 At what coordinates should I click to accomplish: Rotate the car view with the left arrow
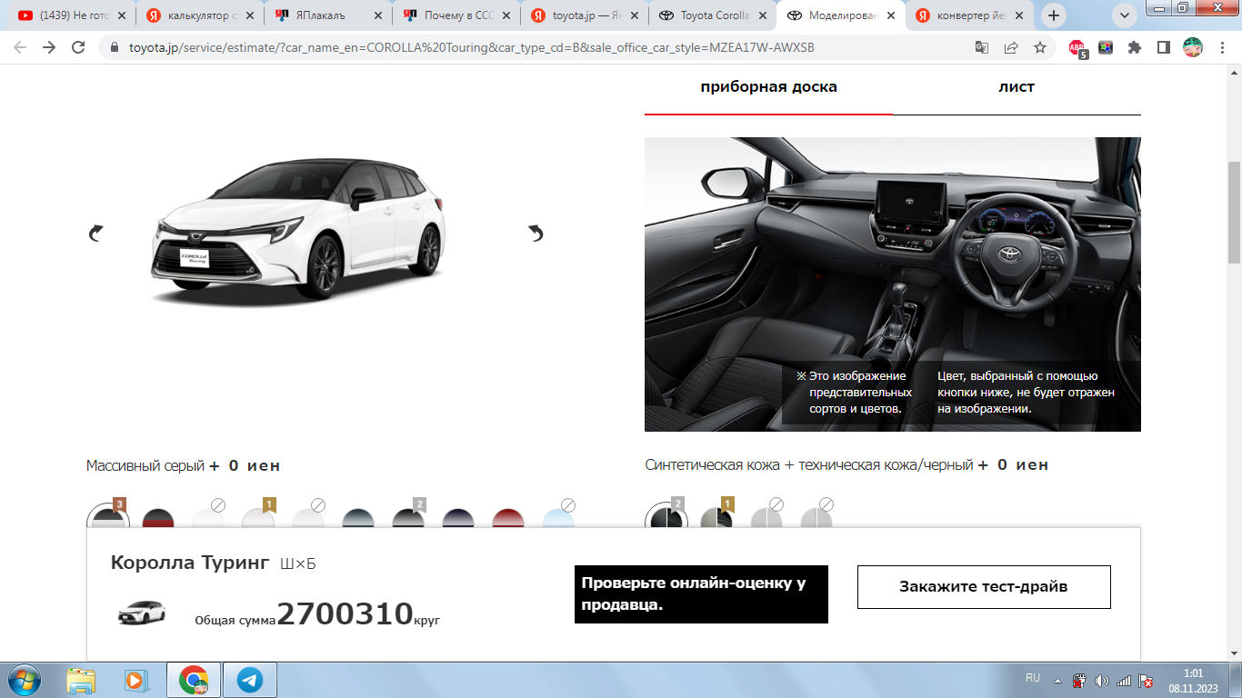coord(95,234)
